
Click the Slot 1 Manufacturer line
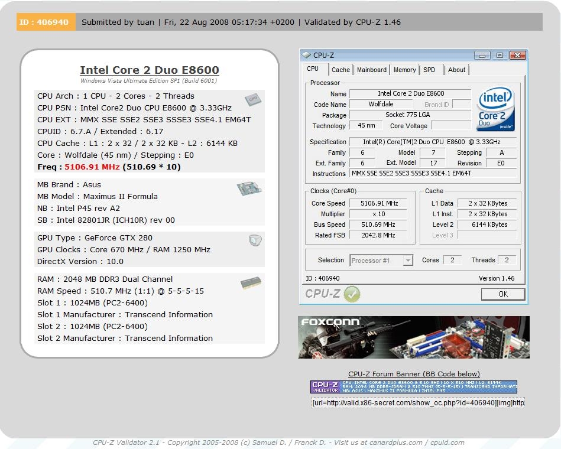point(125,314)
